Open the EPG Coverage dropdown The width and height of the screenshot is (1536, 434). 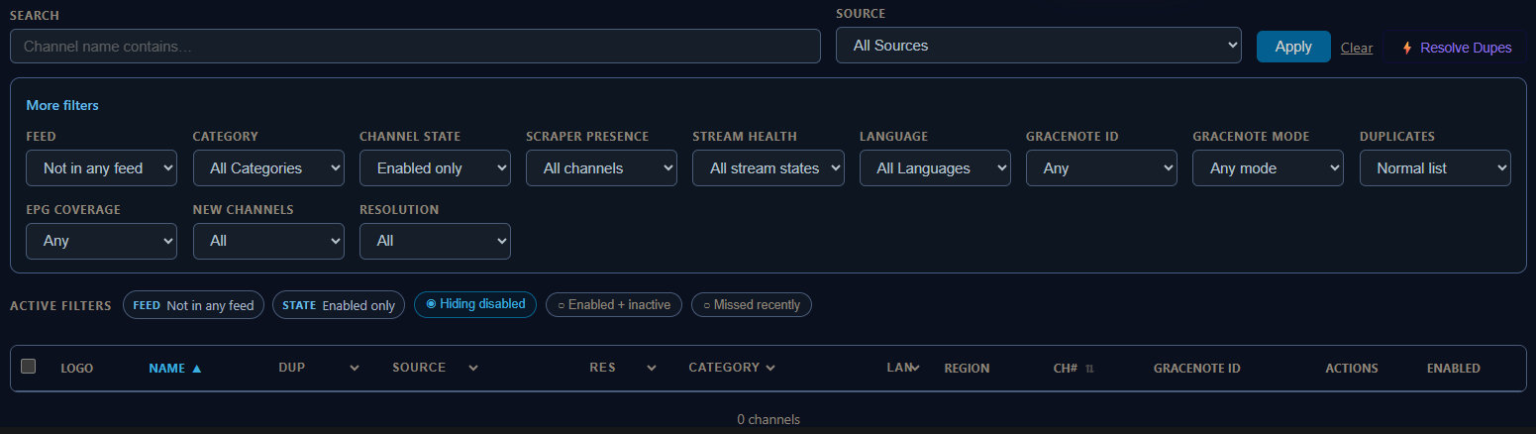point(101,241)
